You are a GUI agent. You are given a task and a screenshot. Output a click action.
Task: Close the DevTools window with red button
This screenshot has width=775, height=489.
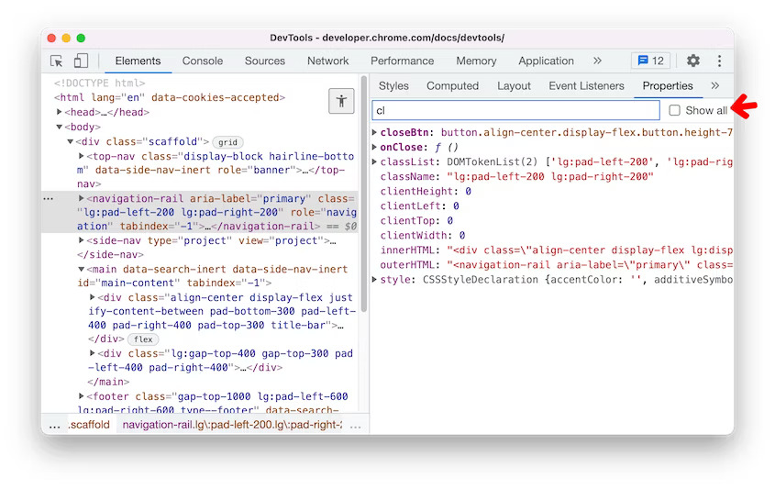pos(52,38)
